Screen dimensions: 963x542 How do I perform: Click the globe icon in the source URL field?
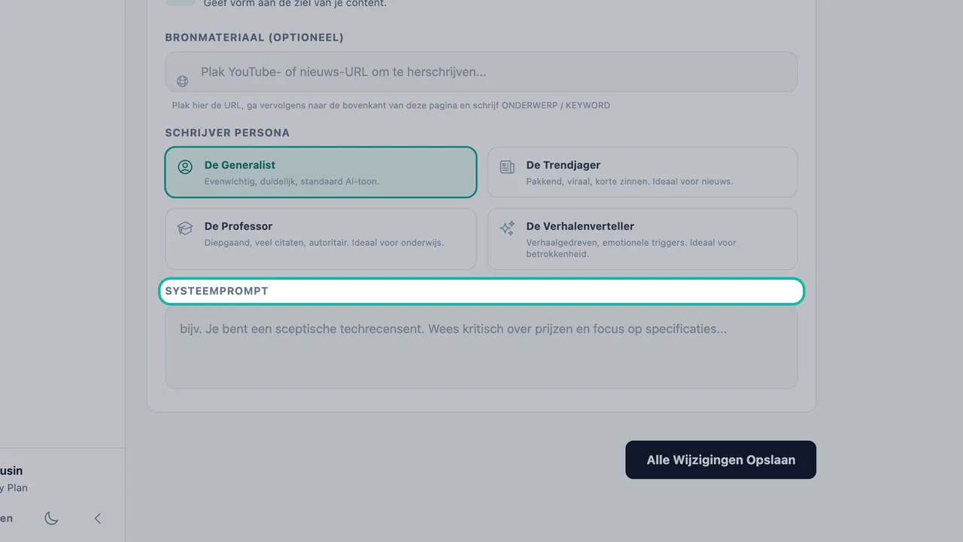tap(182, 81)
